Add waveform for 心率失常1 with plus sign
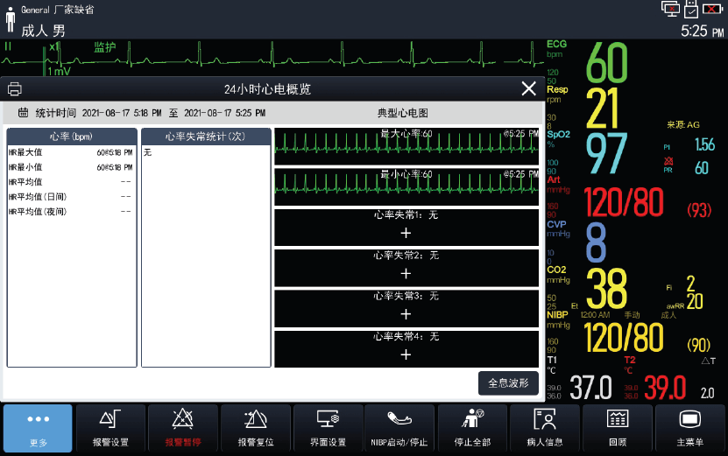 (x=406, y=234)
